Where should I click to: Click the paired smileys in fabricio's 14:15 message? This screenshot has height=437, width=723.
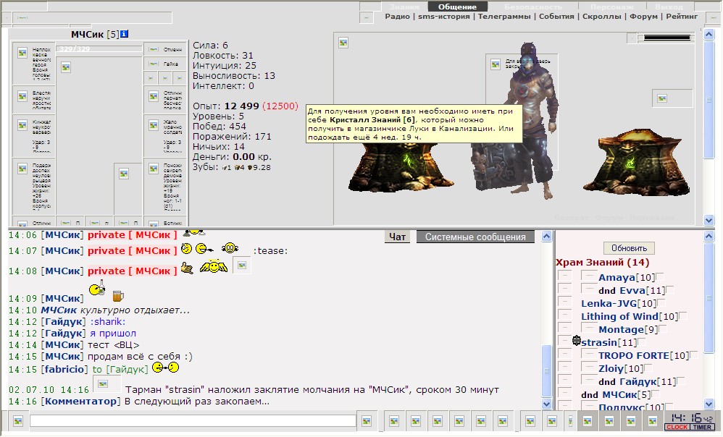point(165,368)
